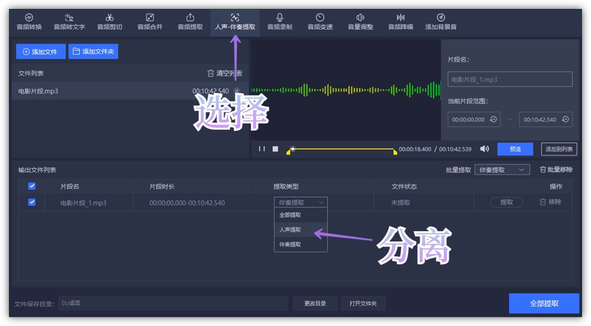Pause playback with the pause button
This screenshot has width=591, height=326.
261,149
